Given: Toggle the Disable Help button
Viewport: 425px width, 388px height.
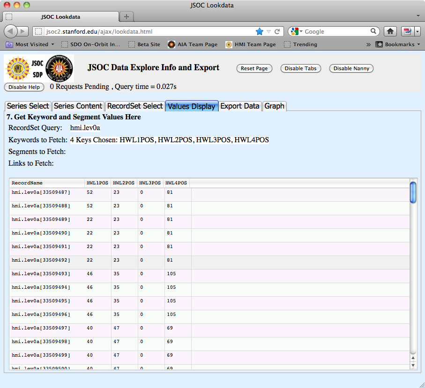Looking at the screenshot, I should tap(24, 87).
